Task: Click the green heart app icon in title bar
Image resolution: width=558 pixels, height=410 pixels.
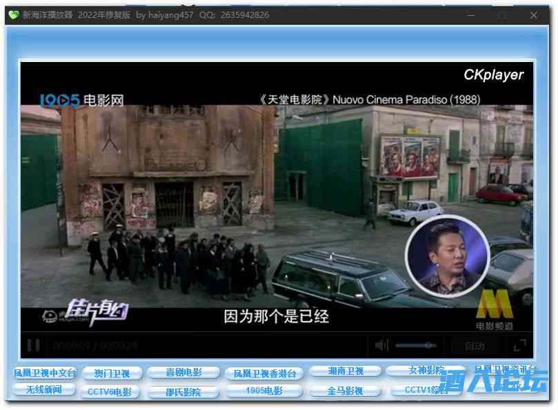Action: [14, 15]
